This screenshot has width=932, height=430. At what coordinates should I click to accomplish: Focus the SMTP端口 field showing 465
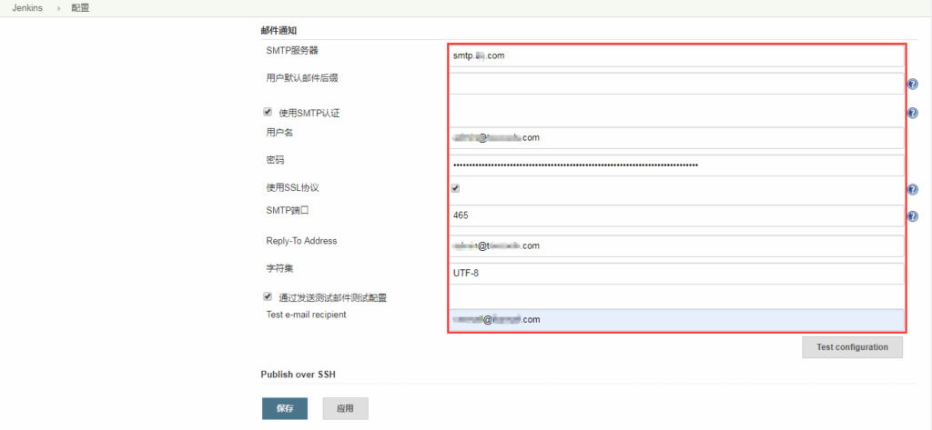coord(675,216)
